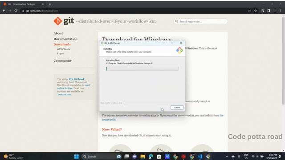Click the red recorder icon in taskbar
Screen dimensions: 285x160
coord(183,156)
